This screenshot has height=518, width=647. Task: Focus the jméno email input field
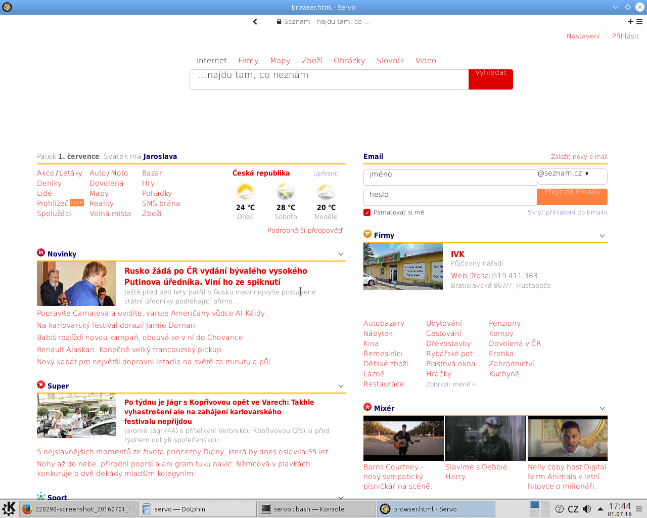(450, 178)
